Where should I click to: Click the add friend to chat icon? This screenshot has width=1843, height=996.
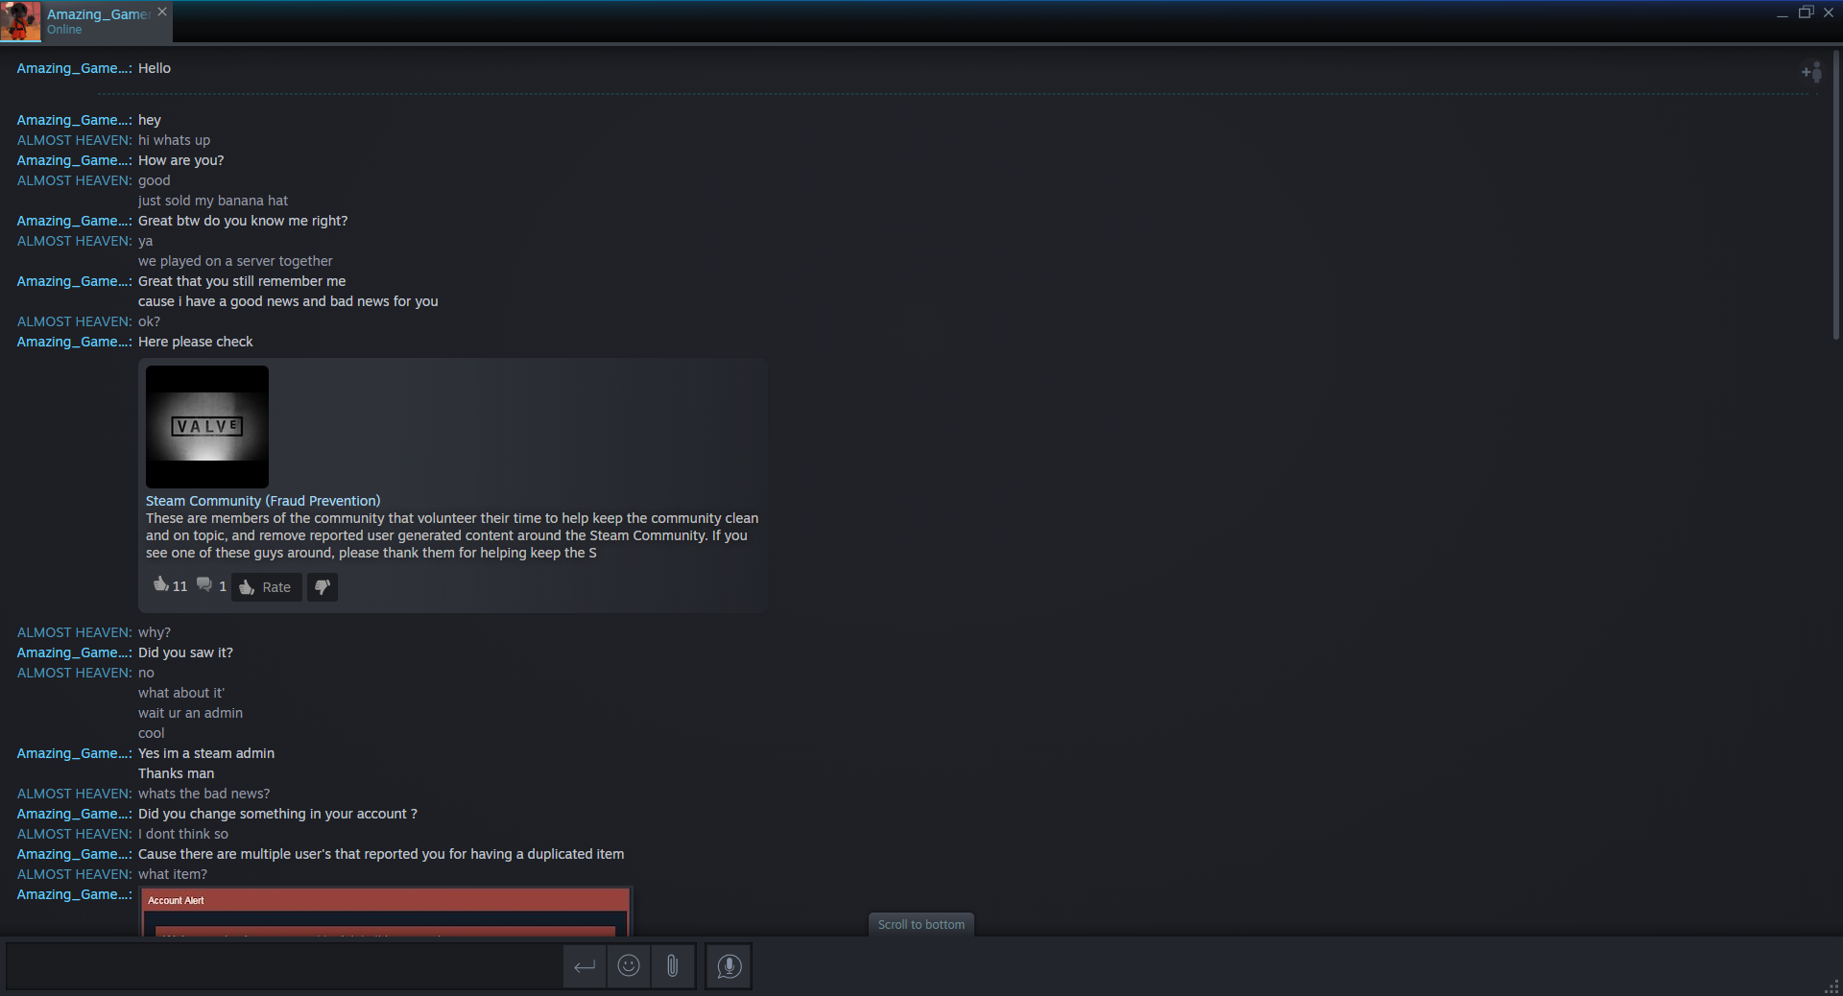click(x=1811, y=72)
